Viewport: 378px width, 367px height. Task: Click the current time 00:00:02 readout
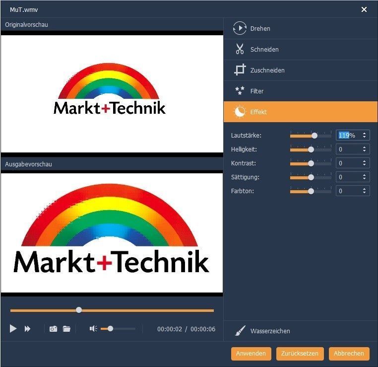[170, 329]
